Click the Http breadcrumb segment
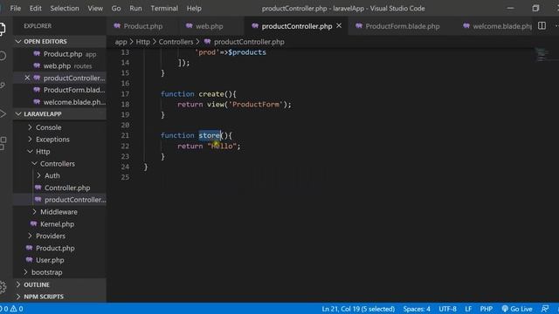The height and width of the screenshot is (314, 559). coord(142,42)
